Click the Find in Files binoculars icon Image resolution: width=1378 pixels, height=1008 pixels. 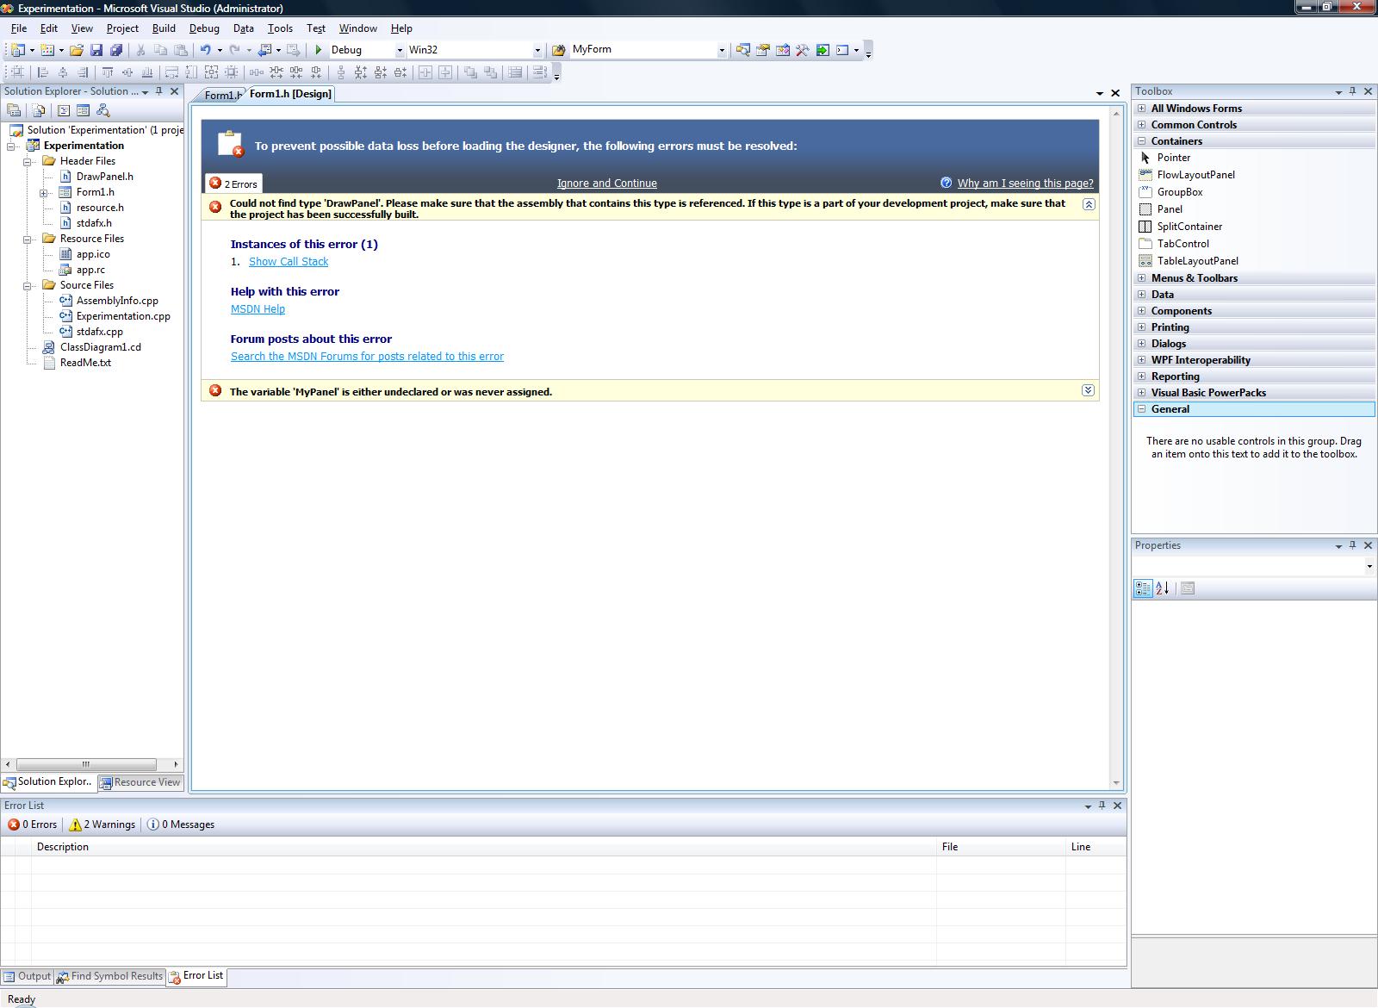click(x=558, y=50)
